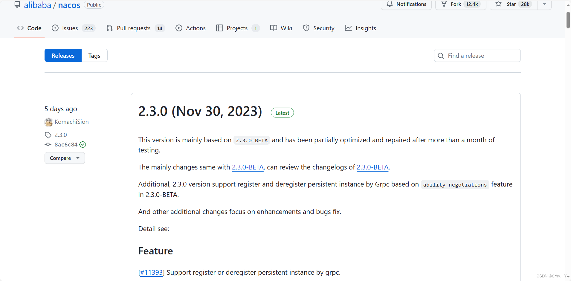The height and width of the screenshot is (281, 571).
Task: Click the Public visibility label
Action: point(94,5)
